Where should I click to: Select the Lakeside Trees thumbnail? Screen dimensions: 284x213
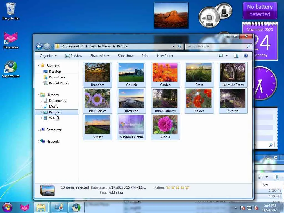tap(233, 75)
